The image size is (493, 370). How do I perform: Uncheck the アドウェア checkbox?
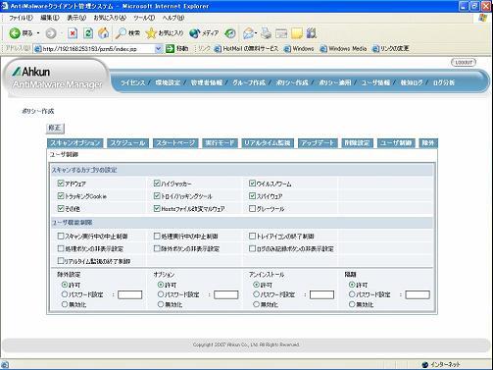tap(61, 184)
